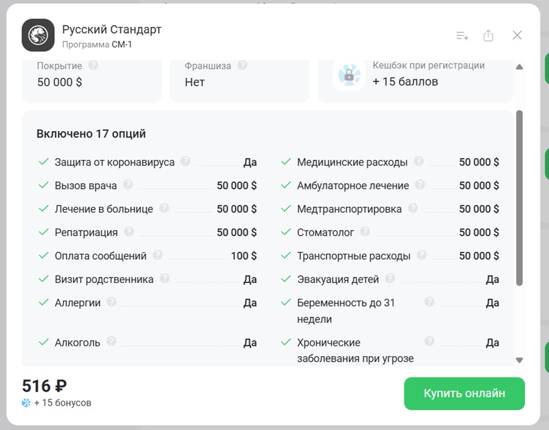The image size is (549, 430).
Task: Open help icon next to Покрытие
Action: pyautogui.click(x=93, y=65)
